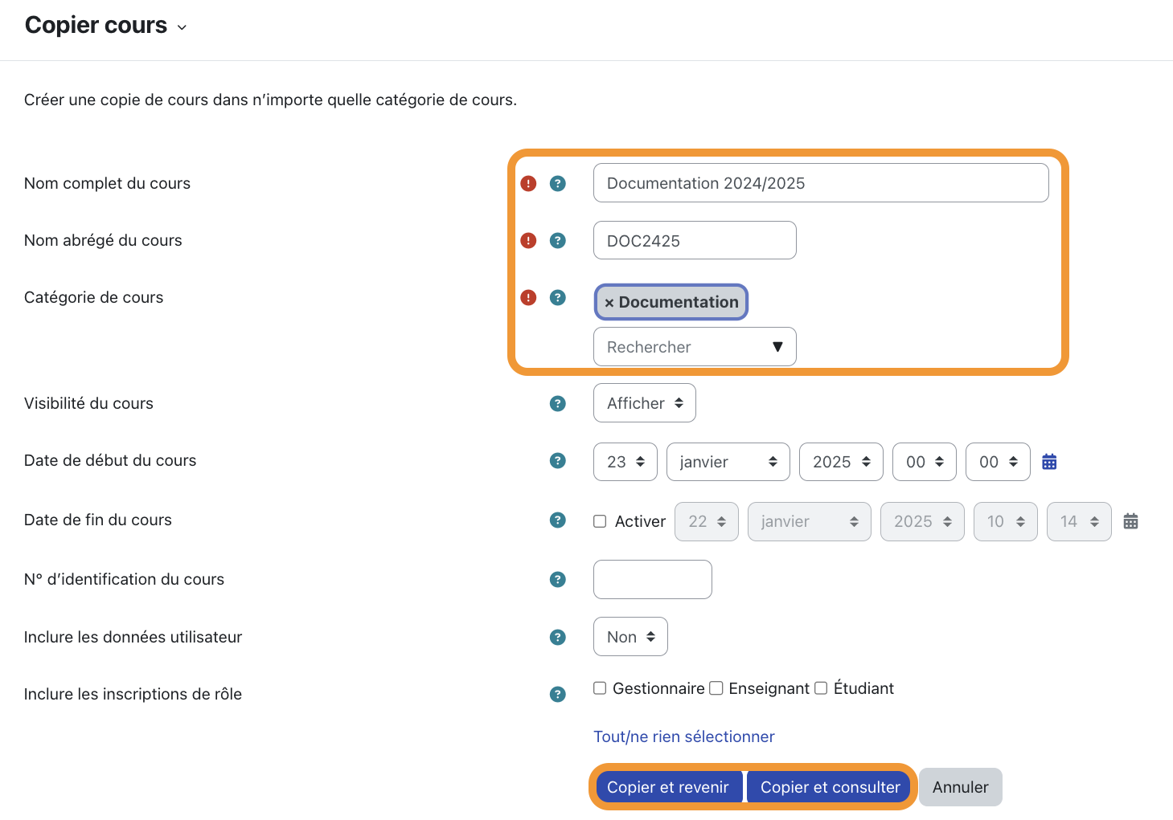The height and width of the screenshot is (820, 1173).
Task: Click the Annuler button
Action: coord(961,787)
